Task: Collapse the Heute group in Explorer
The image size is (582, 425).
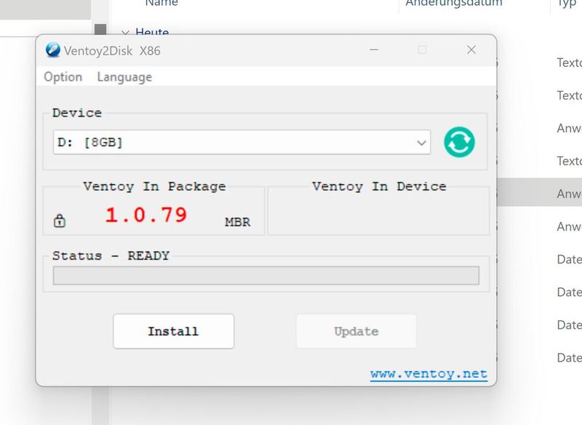Action: coord(125,33)
